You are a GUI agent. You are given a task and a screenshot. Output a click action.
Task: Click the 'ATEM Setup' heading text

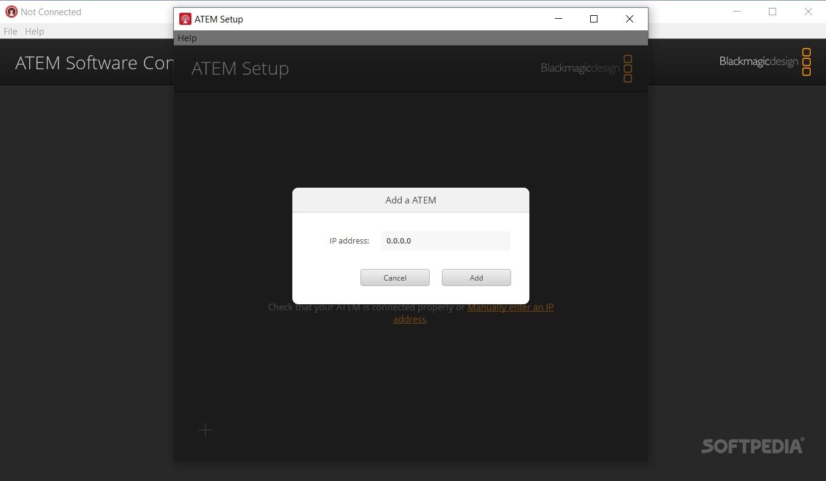click(240, 68)
